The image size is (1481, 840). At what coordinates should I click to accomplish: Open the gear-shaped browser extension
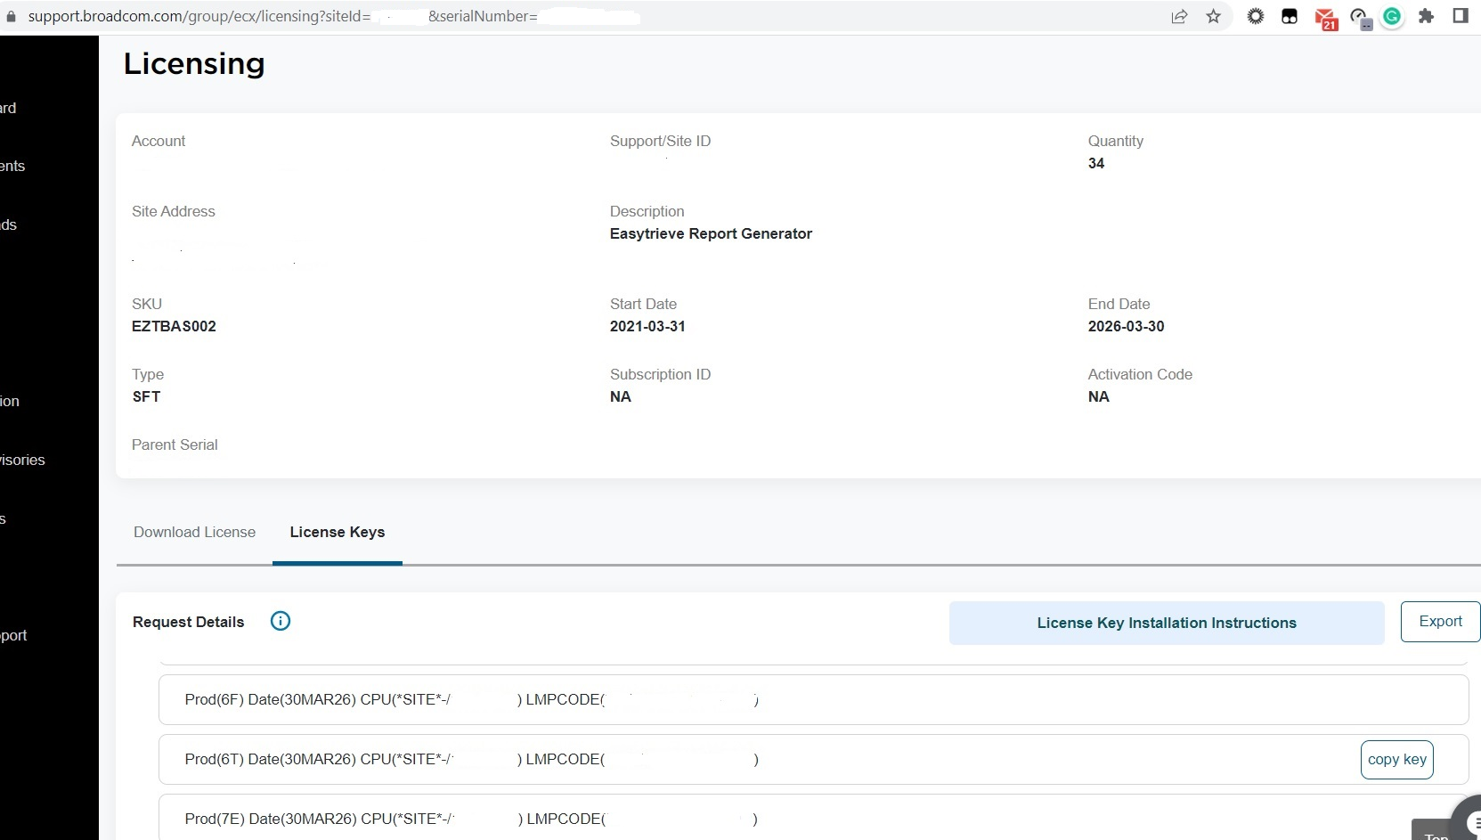pyautogui.click(x=1255, y=16)
